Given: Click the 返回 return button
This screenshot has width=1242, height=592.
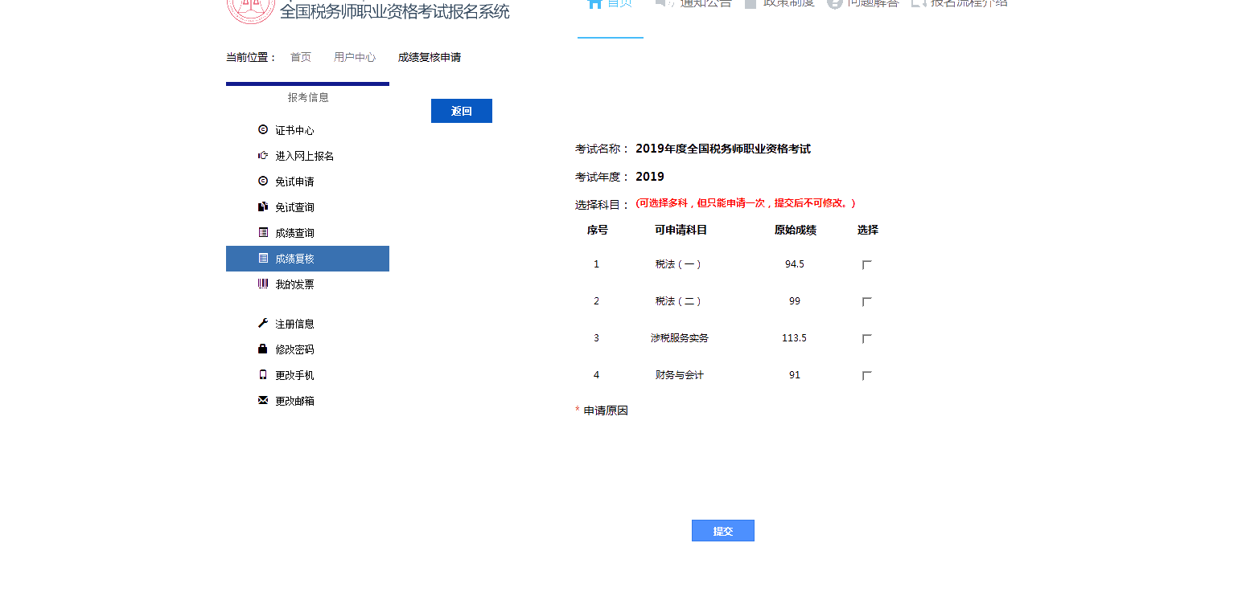Looking at the screenshot, I should tap(461, 110).
